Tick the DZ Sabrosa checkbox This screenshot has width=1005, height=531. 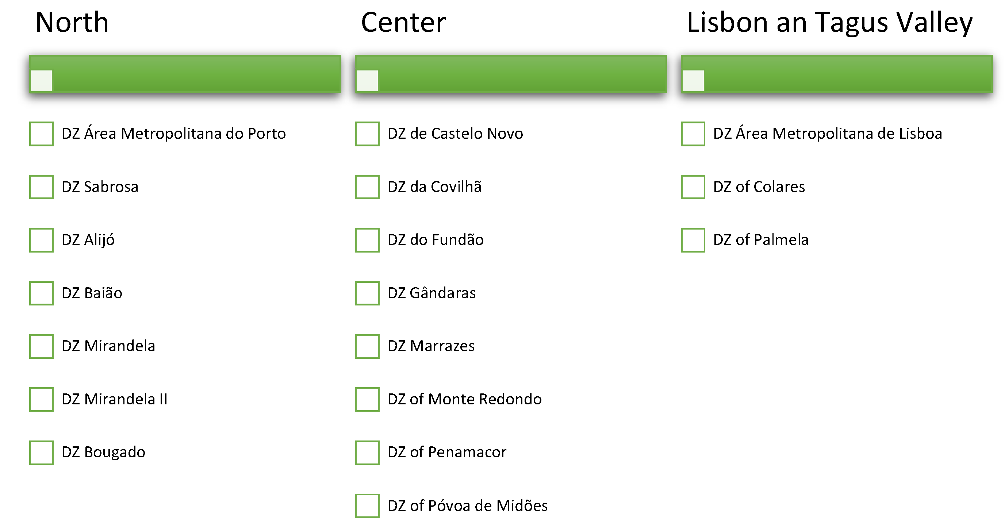[x=41, y=187]
